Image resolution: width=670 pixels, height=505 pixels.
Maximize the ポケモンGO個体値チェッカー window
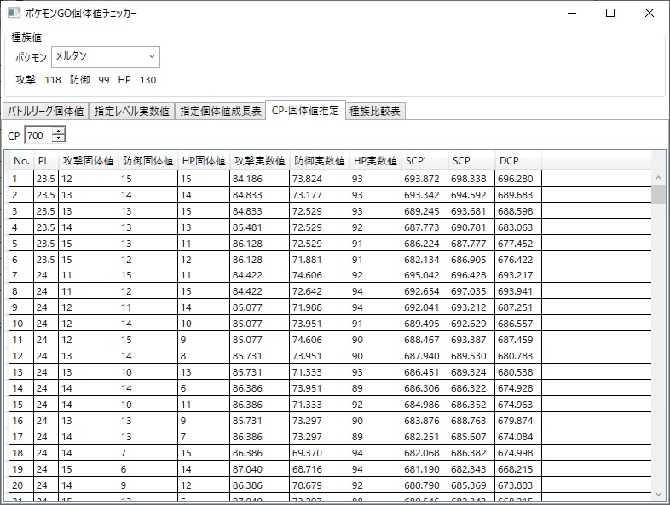(610, 13)
